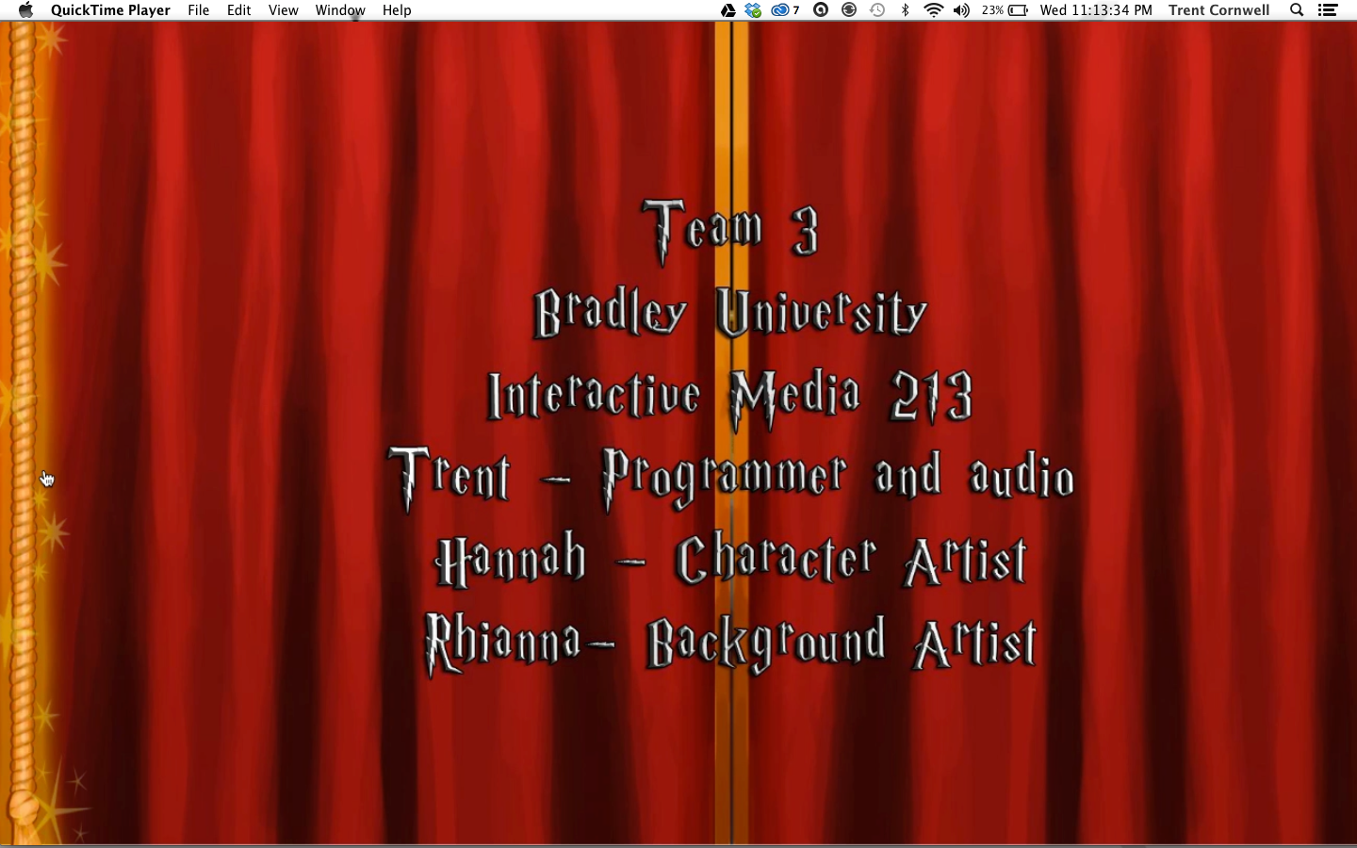
Task: Click the 23% battery percentage text
Action: coord(992,10)
